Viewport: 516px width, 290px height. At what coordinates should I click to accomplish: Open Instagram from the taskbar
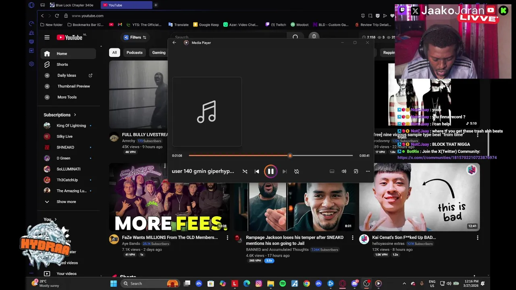[x=258, y=284]
